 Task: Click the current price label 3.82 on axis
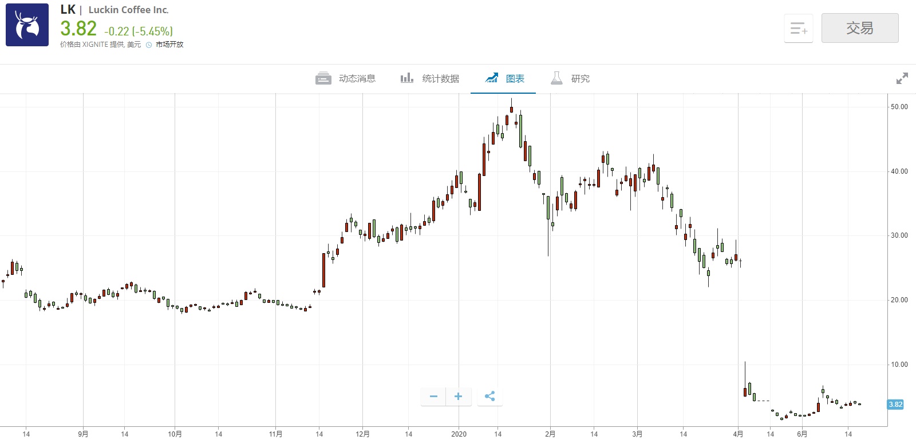click(x=895, y=405)
